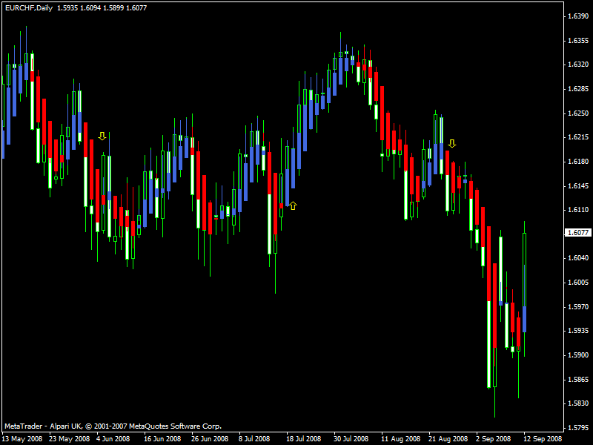The width and height of the screenshot is (593, 445).
Task: Click the 2 Sep 2008 date label
Action: pyautogui.click(x=493, y=439)
